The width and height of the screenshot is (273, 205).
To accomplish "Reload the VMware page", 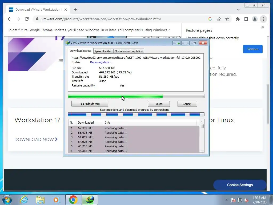I will [x=27, y=19].
